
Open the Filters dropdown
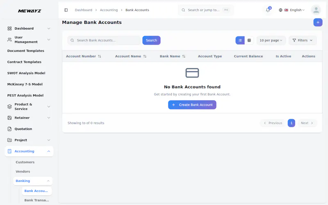coord(303,40)
